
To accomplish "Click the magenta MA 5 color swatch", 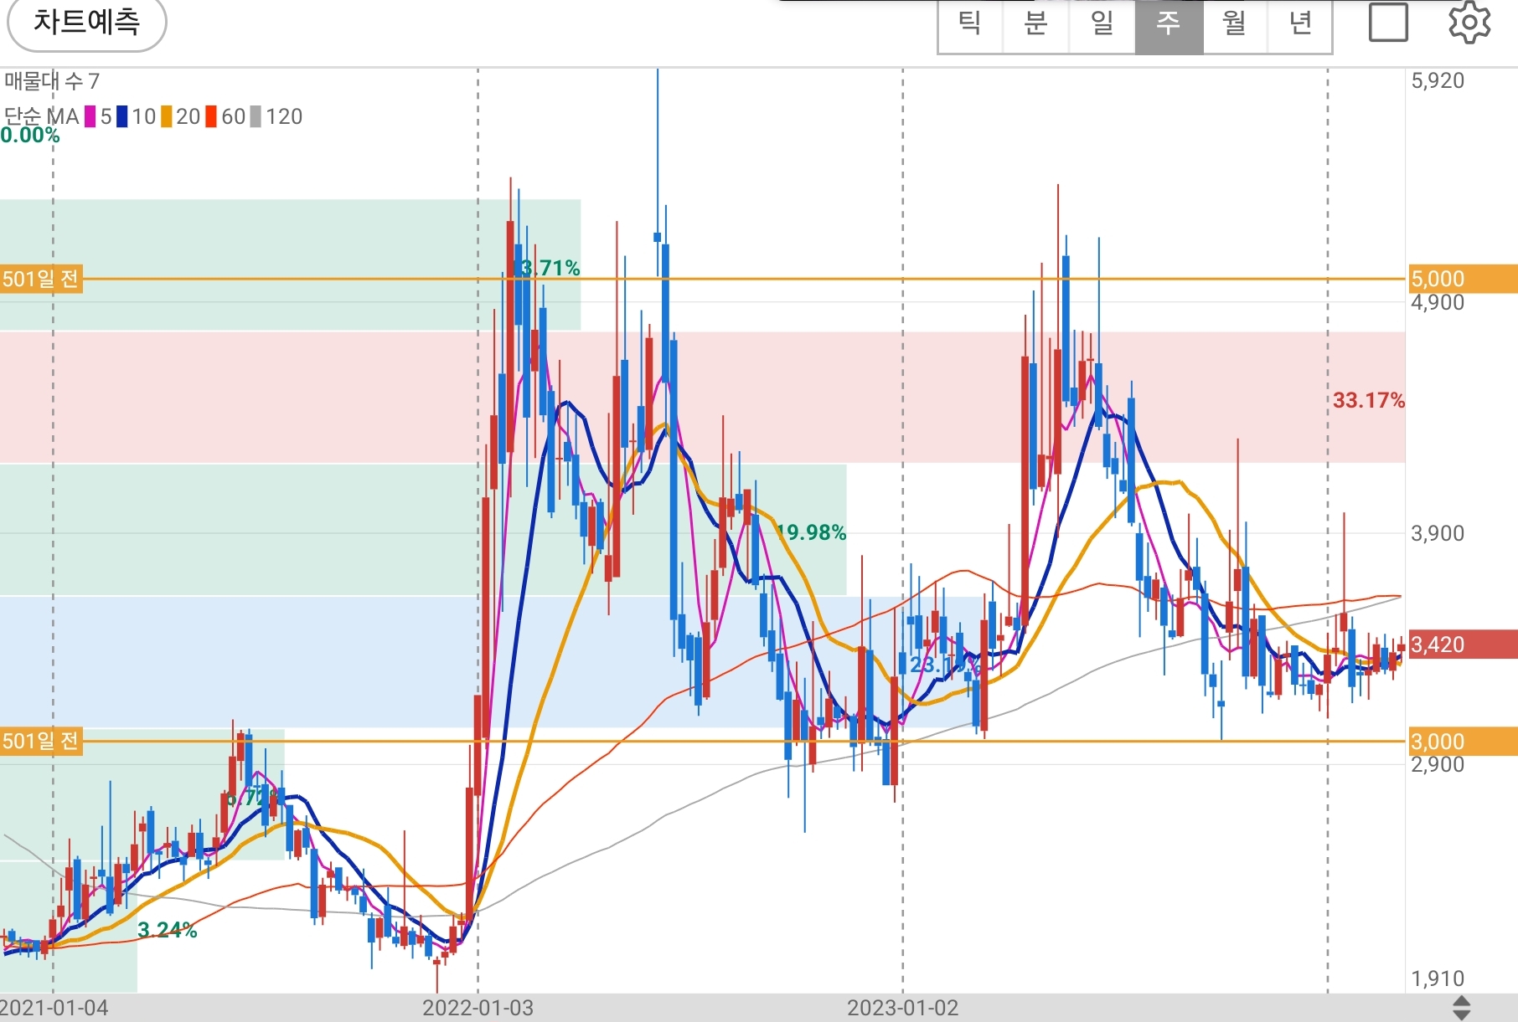I will point(90,117).
